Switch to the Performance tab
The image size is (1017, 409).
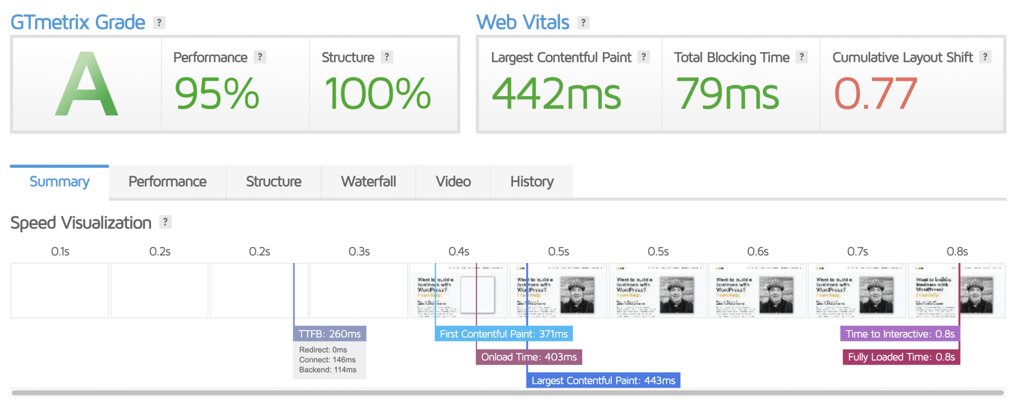click(x=167, y=182)
